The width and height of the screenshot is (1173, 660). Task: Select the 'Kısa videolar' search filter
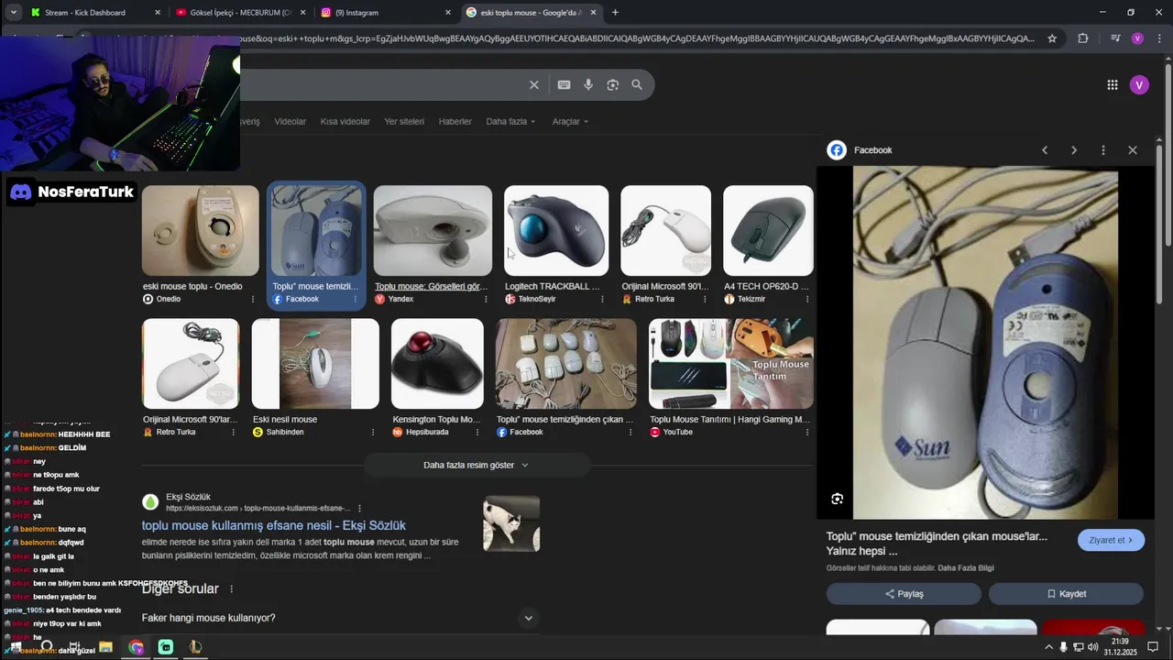345,122
